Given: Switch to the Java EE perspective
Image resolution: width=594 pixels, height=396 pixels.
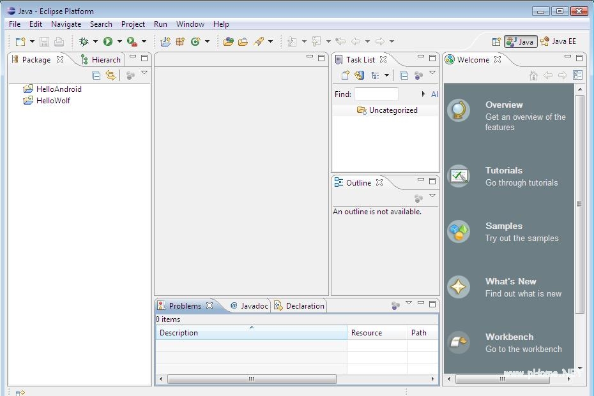Looking at the screenshot, I should [558, 41].
